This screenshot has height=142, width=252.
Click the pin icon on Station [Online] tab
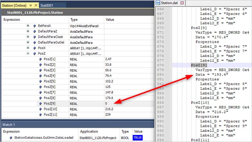(x=31, y=5)
